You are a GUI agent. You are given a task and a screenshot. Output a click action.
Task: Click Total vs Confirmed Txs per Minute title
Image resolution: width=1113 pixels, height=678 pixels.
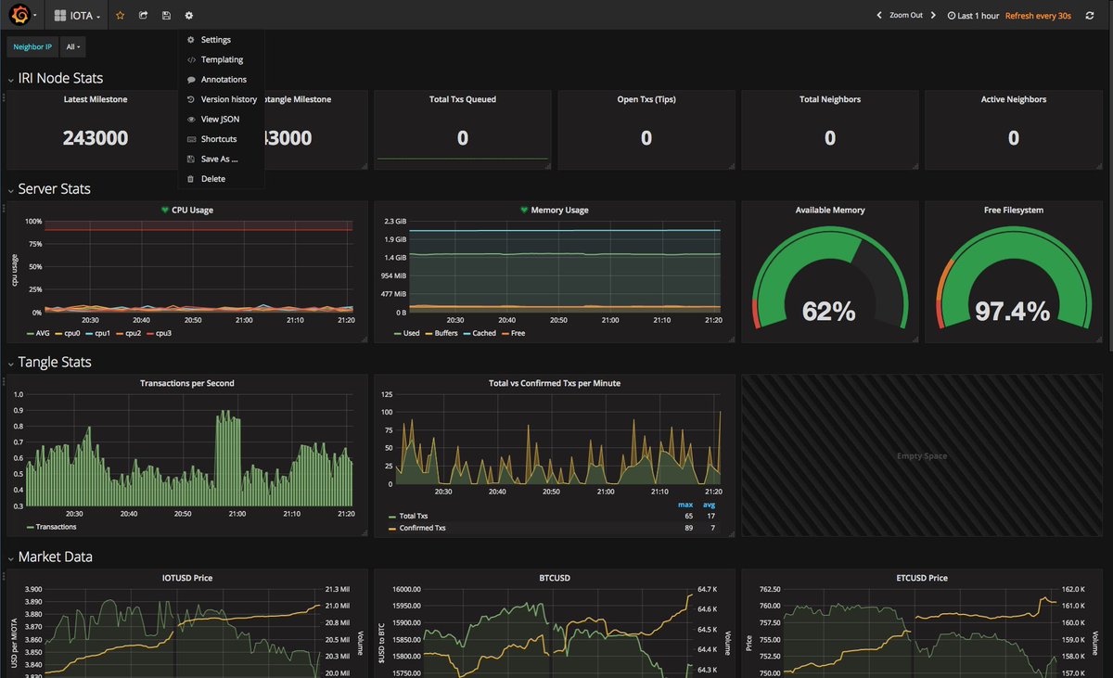coord(555,383)
